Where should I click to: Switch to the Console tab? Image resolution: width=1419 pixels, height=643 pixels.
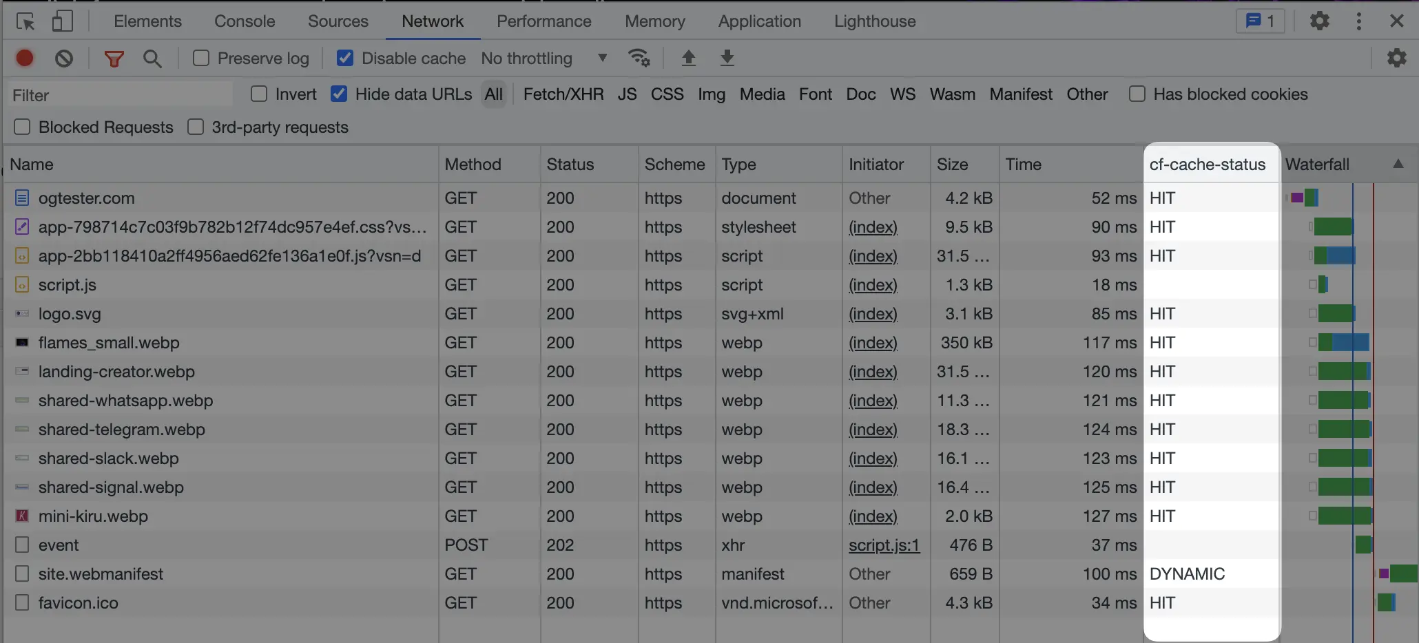click(x=245, y=21)
